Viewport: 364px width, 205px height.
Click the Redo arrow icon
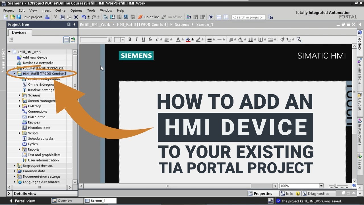click(x=94, y=17)
